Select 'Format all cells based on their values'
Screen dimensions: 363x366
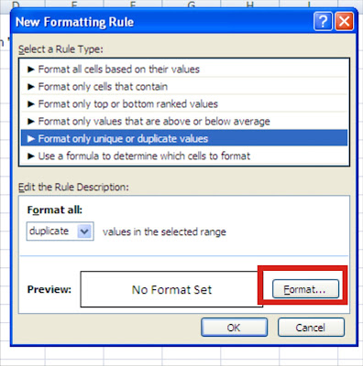point(184,70)
